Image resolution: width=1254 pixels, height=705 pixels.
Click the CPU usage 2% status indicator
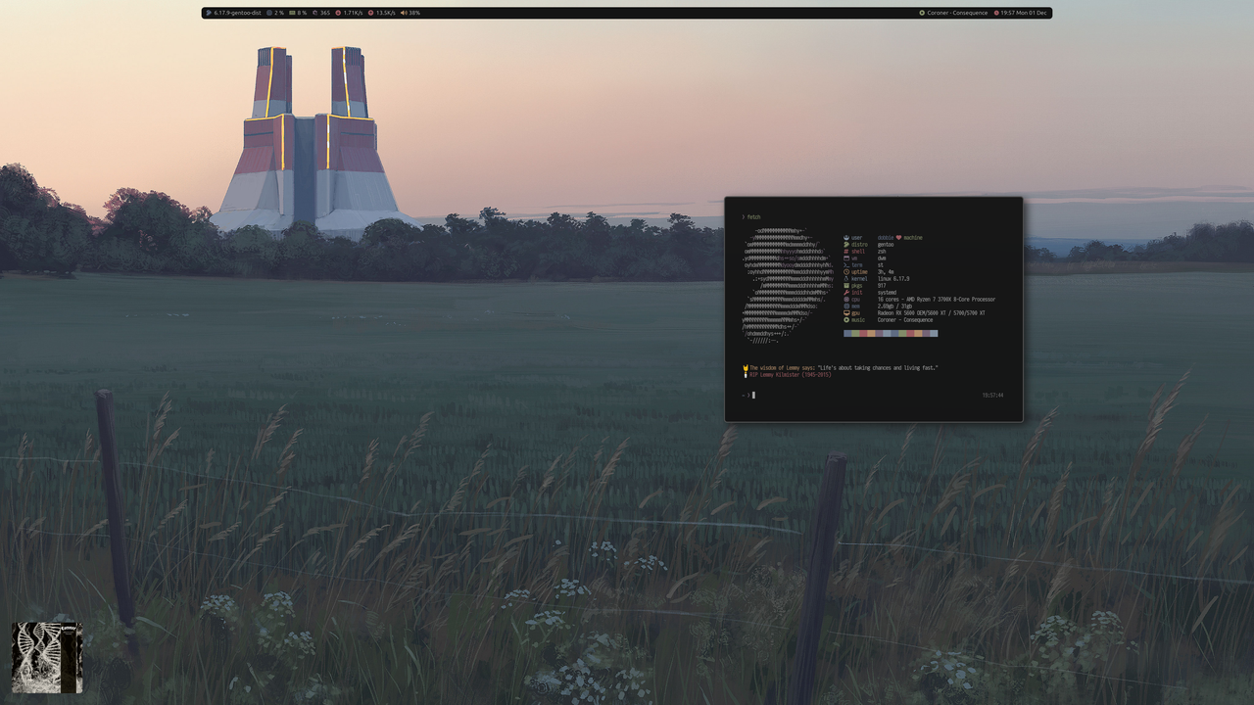276,13
